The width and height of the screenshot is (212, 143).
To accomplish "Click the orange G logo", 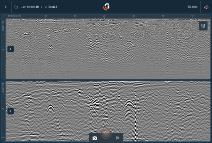I will coord(106,7).
